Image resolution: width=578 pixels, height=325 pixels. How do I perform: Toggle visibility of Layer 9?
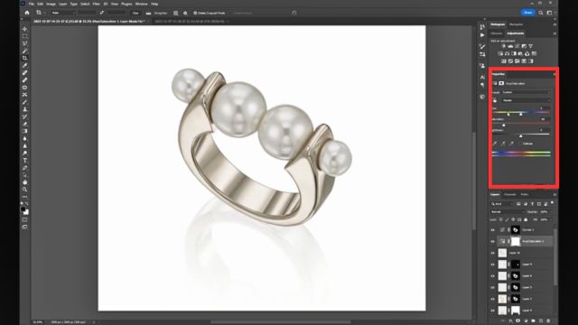tap(493, 265)
